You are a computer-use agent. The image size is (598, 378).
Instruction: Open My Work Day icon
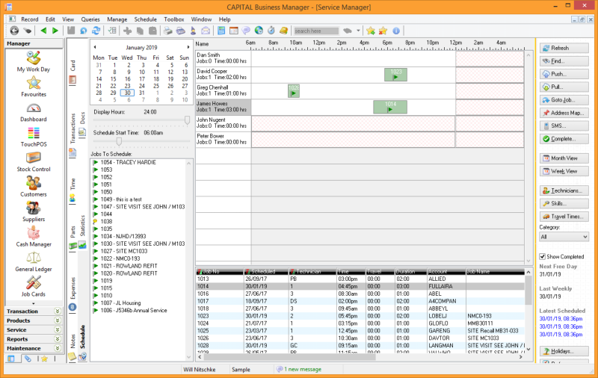34,61
